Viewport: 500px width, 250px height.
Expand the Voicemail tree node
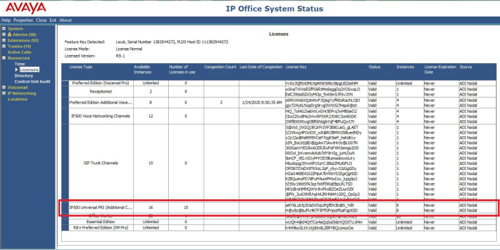pyautogui.click(x=4, y=87)
